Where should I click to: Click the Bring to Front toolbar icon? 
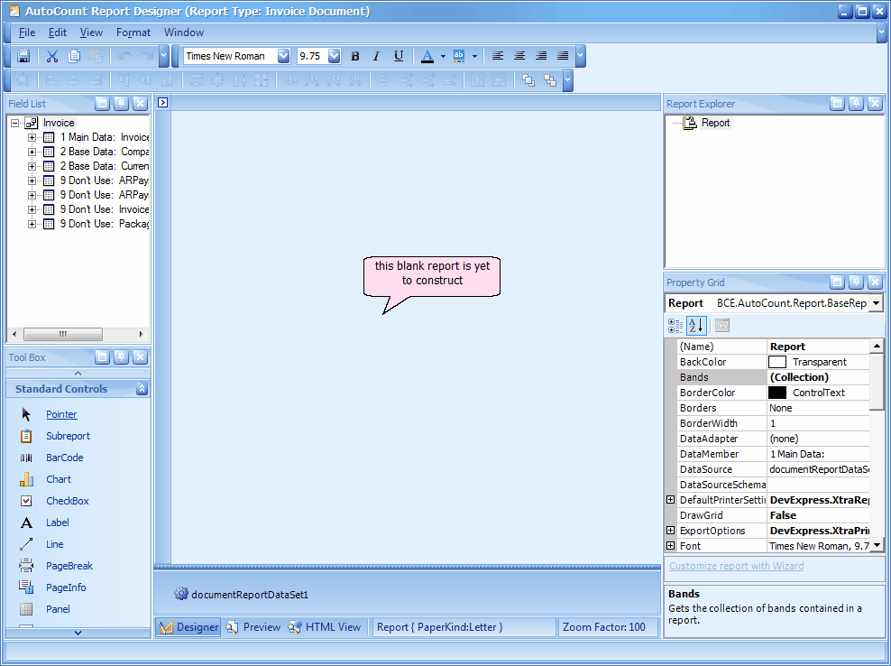tap(528, 80)
